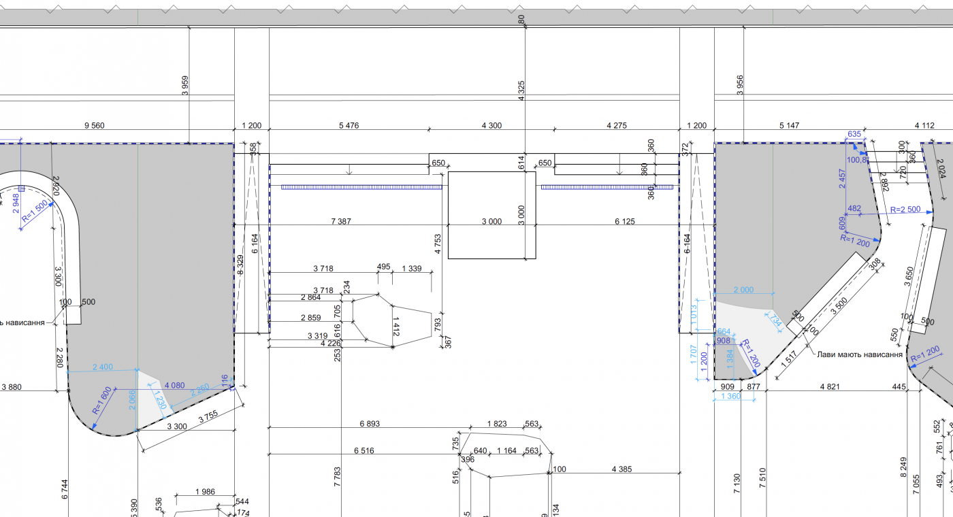Image resolution: width=953 pixels, height=517 pixels.
Task: Select the 'Лави мають нависання' annotation text
Action: 859,354
